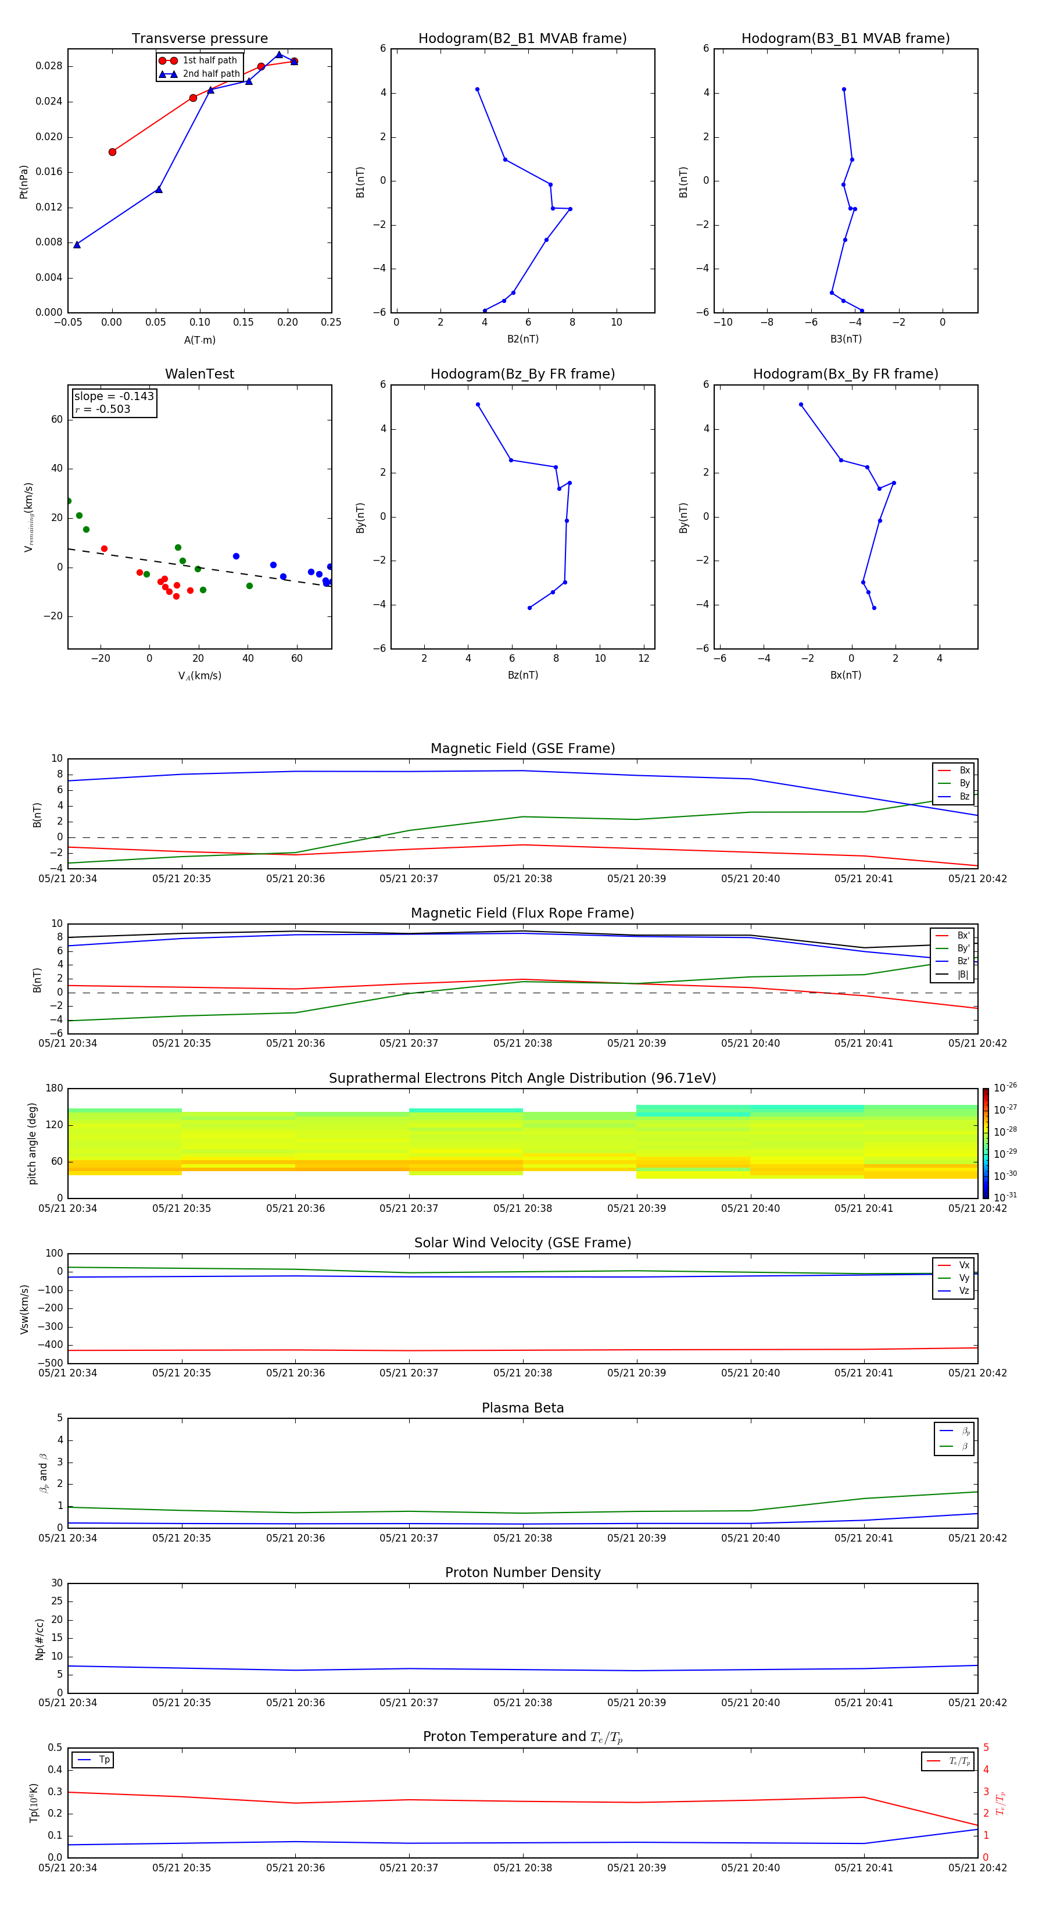Click '05/21 20:38' tick under Proton Temperature plot
Image resolution: width=1046 pixels, height=1919 pixels.
point(522,1868)
